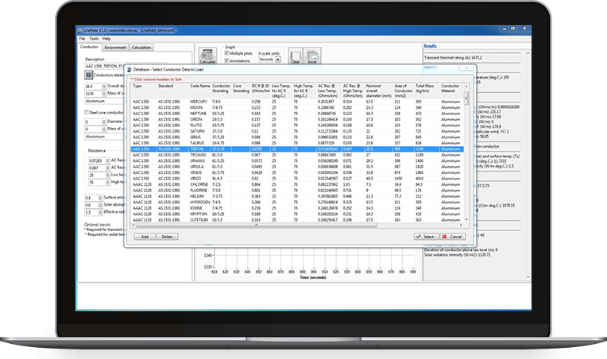Screen dimensions: 607x359
Task: Click the Cancel button in database dialog
Action: [453, 237]
